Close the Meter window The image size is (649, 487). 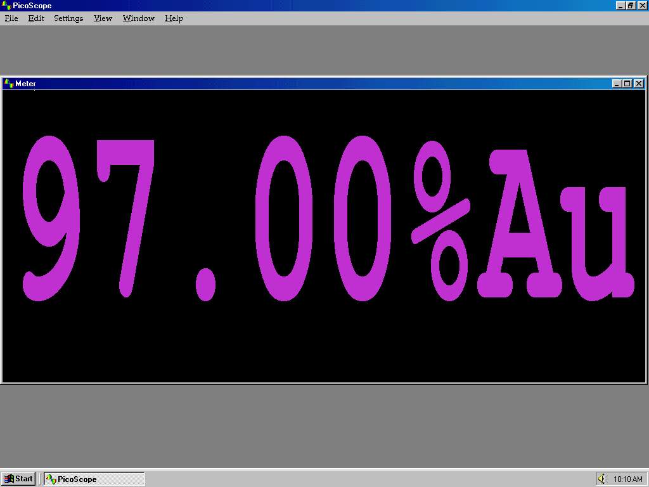pos(639,84)
